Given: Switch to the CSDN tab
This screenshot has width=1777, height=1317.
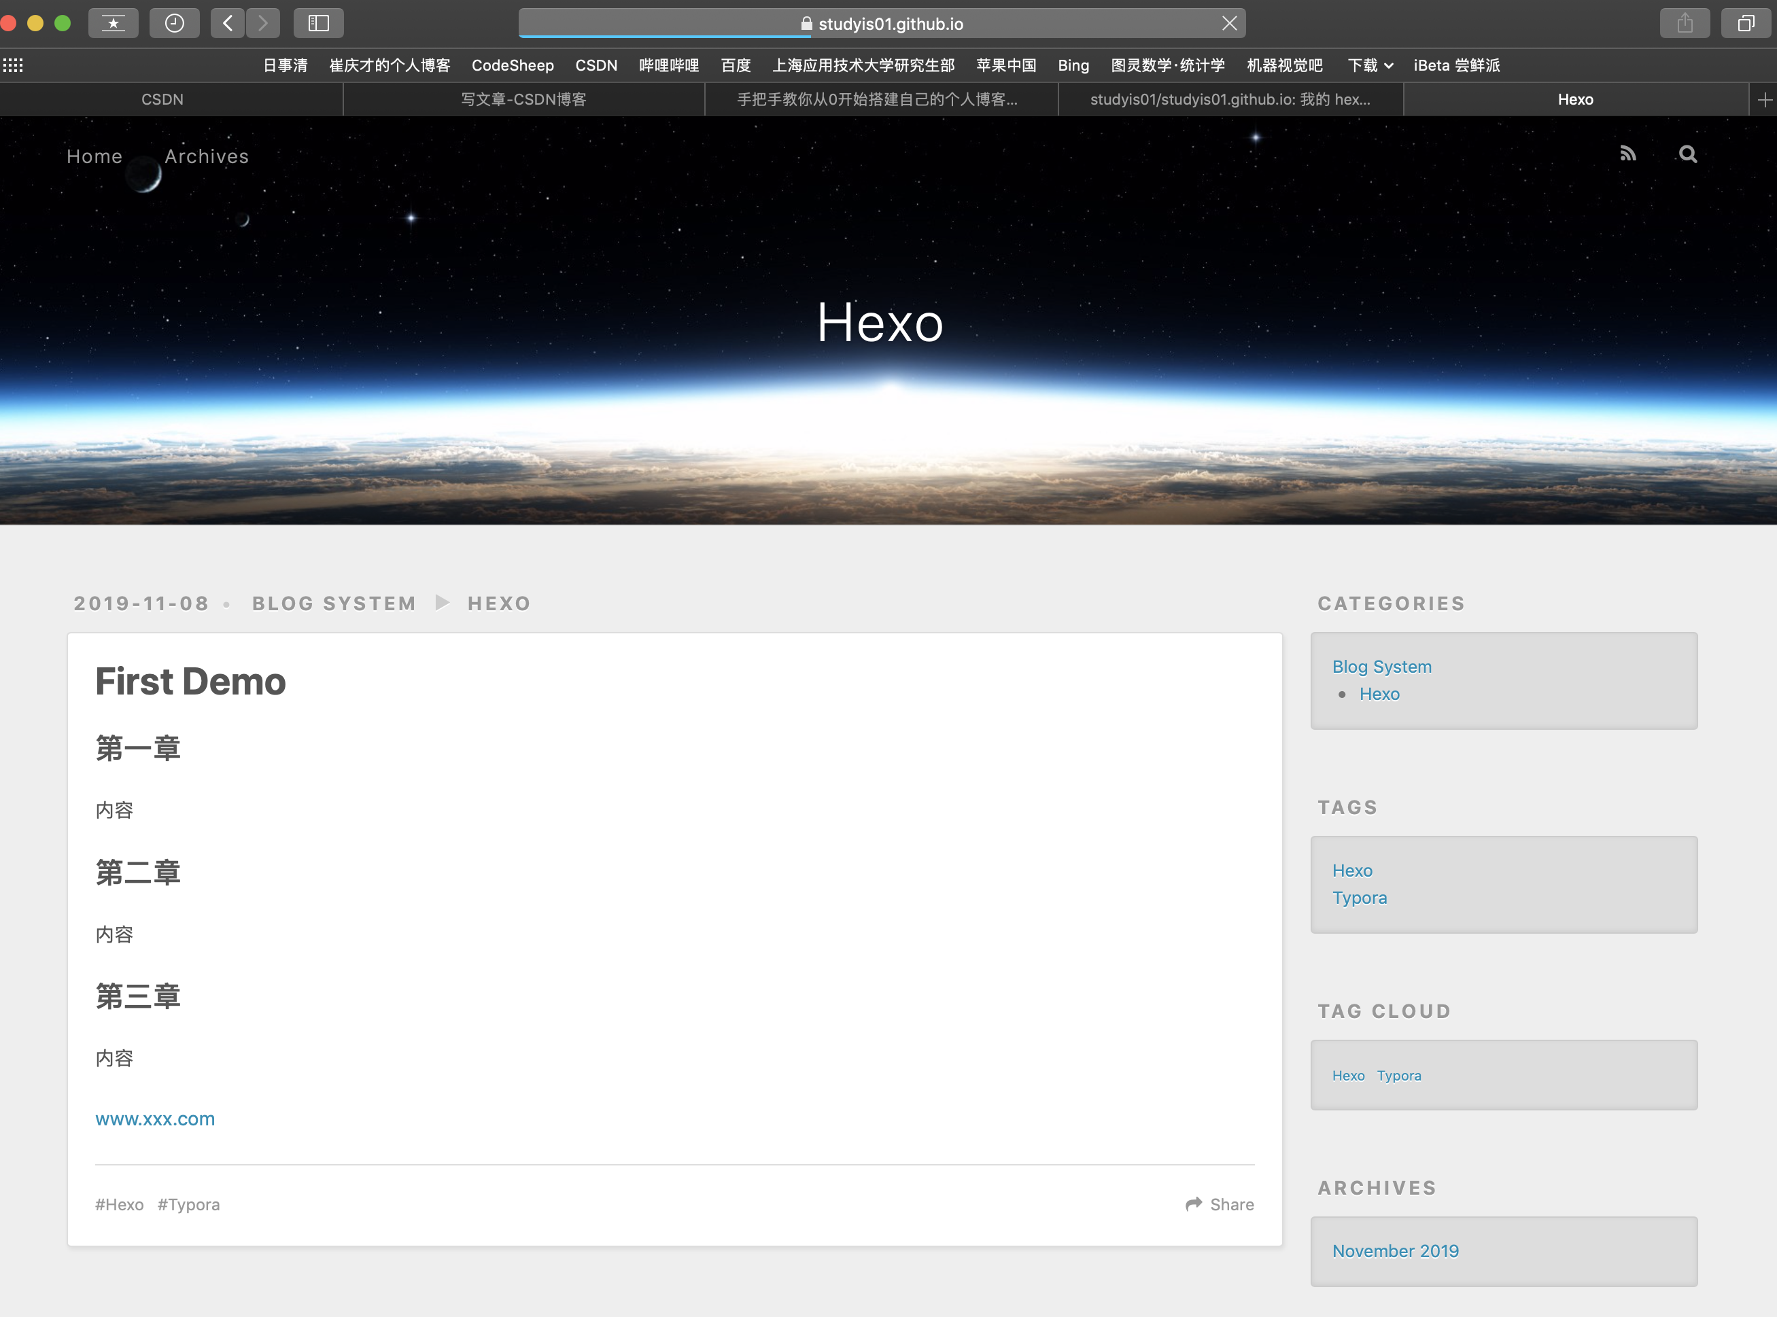Looking at the screenshot, I should [x=162, y=100].
